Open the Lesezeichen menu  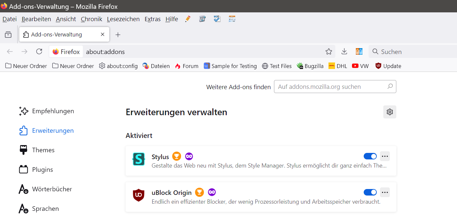pos(123,19)
